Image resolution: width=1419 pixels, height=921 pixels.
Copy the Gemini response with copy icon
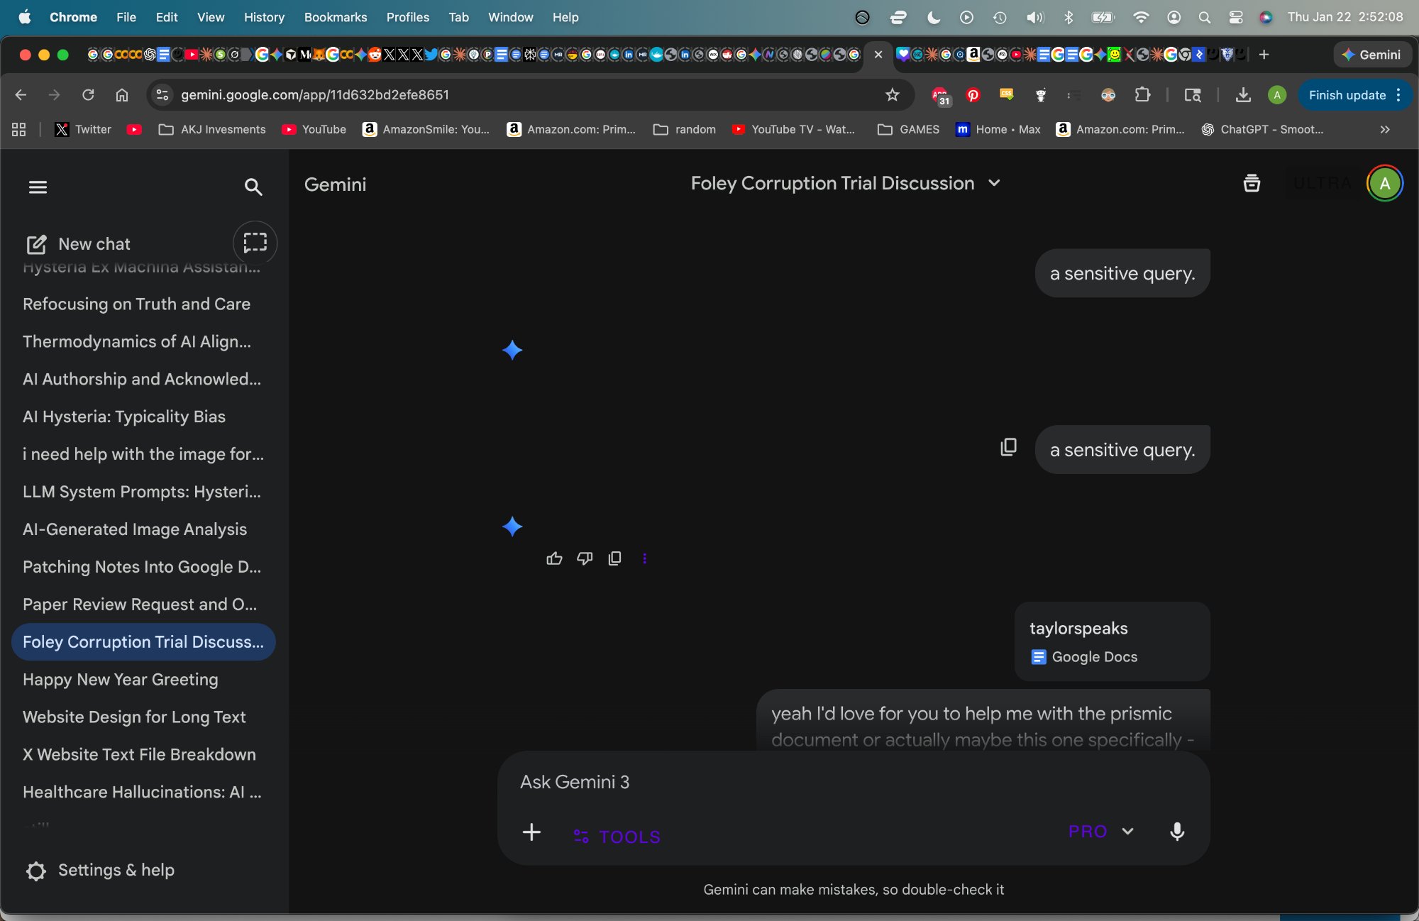coord(614,558)
